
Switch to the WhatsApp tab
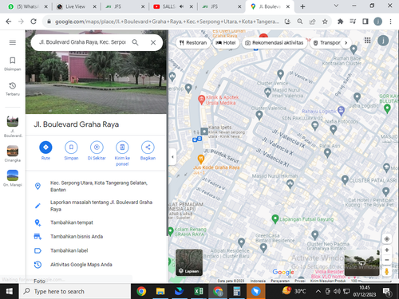28,6
